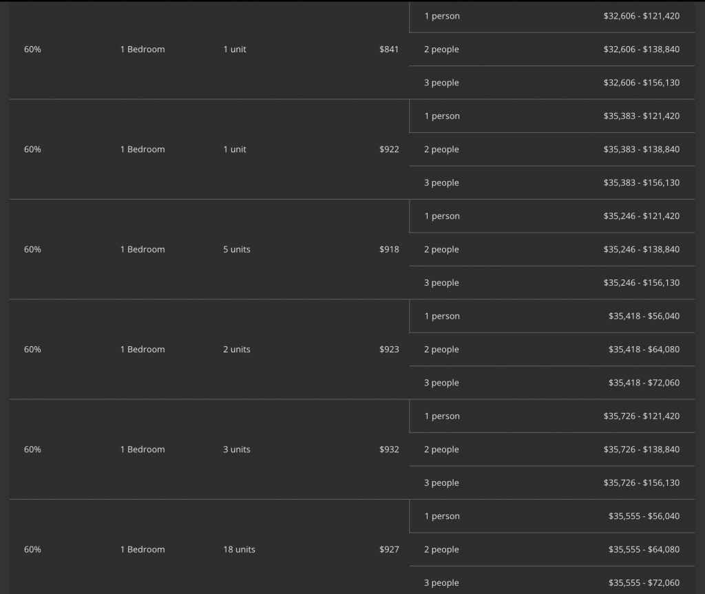Select income range $35,555 - $72,060

click(644, 583)
